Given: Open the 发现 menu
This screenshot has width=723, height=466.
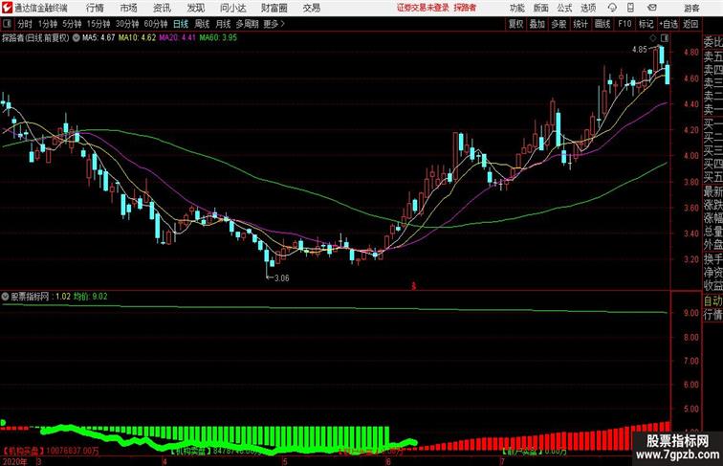Looking at the screenshot, I should pos(195,8).
